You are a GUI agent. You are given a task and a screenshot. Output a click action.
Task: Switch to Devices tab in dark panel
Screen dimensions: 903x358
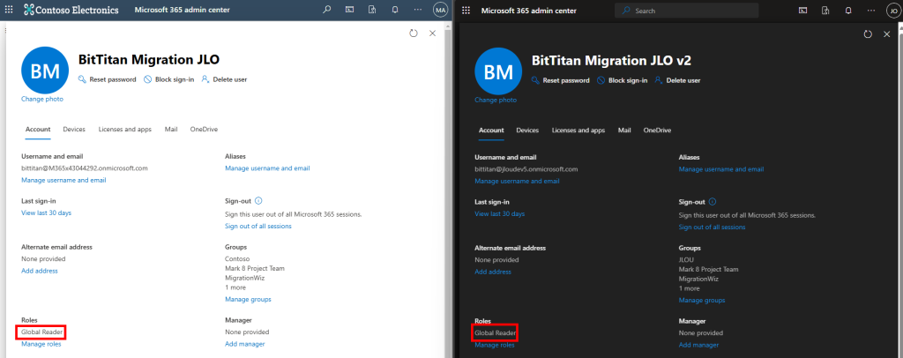(x=527, y=131)
